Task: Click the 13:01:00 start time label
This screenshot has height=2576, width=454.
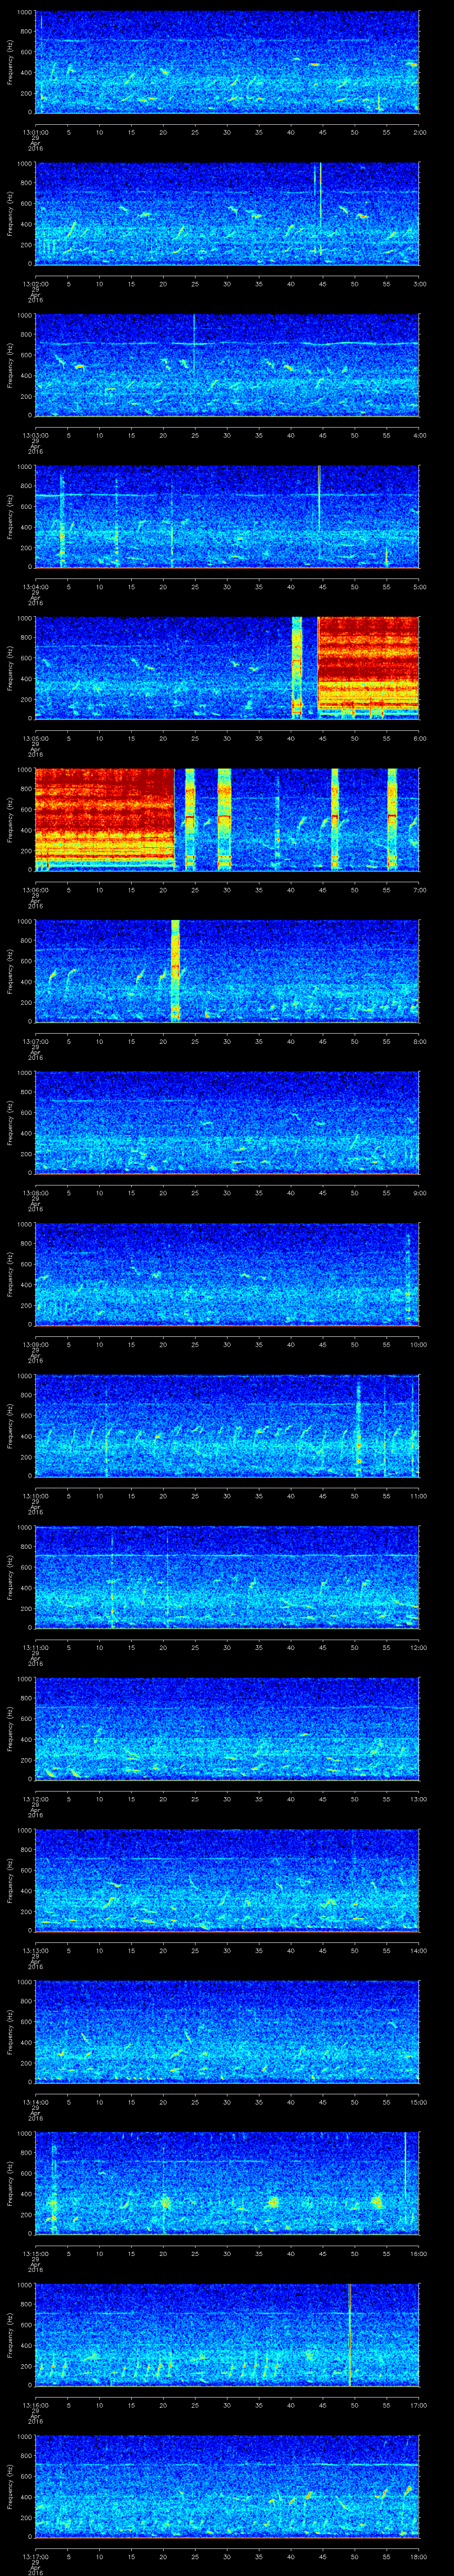Action: click(x=35, y=132)
